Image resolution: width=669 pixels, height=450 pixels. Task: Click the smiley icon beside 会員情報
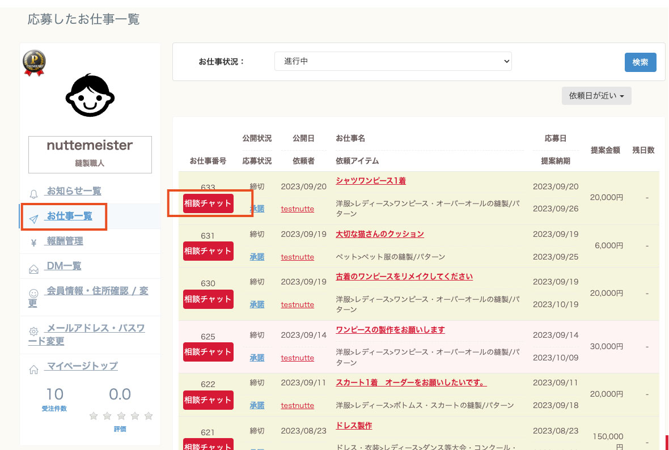click(x=33, y=294)
